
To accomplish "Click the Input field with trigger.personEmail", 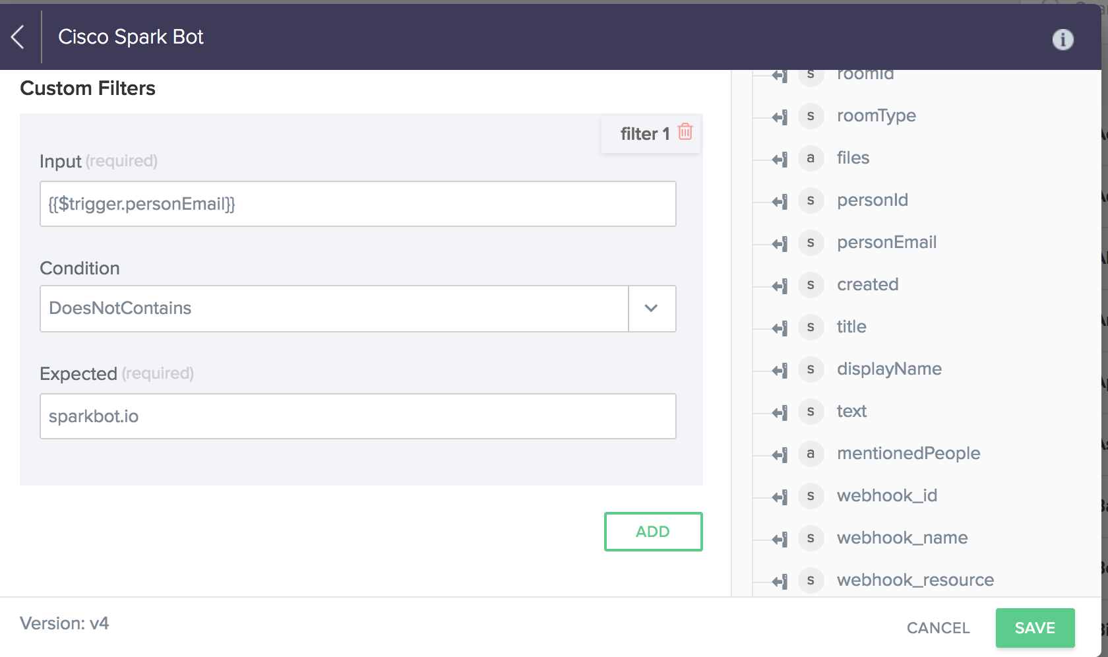I will coord(358,204).
